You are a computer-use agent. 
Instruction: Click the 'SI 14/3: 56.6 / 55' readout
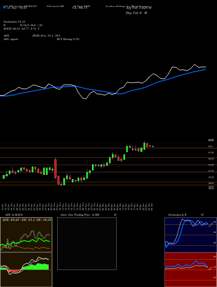tap(31, 25)
